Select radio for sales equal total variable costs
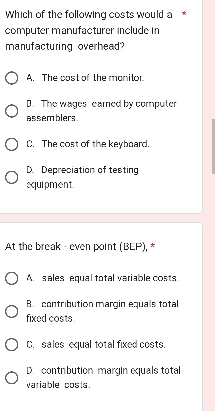Image resolution: width=215 pixels, height=411 pixels. pyautogui.click(x=12, y=279)
